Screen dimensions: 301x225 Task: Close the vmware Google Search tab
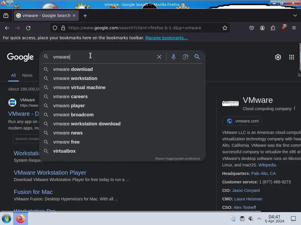click(x=74, y=16)
